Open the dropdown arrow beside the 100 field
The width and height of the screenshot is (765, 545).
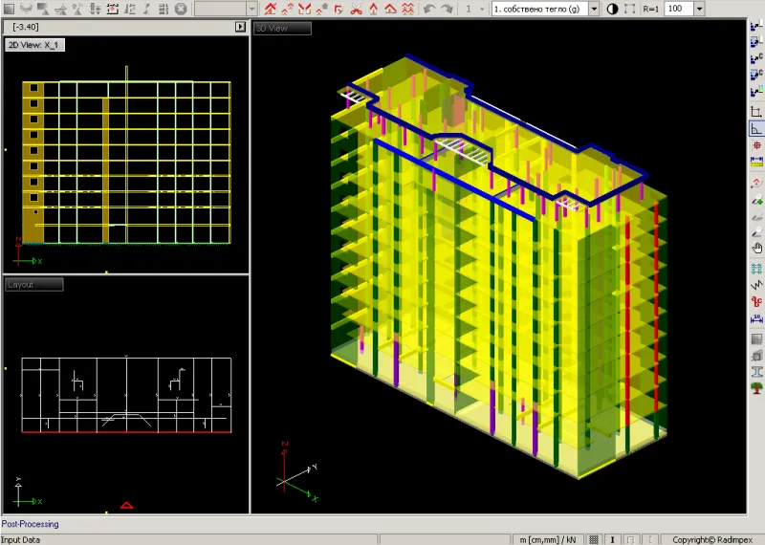tap(699, 9)
